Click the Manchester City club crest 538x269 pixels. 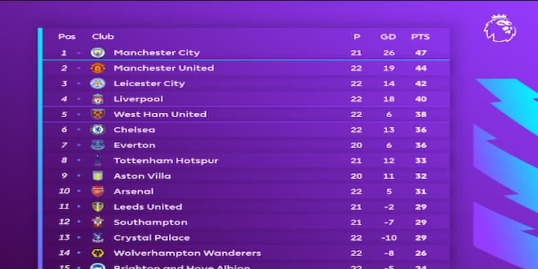tap(98, 52)
